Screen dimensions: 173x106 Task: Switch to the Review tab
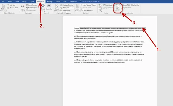click(58, 2)
